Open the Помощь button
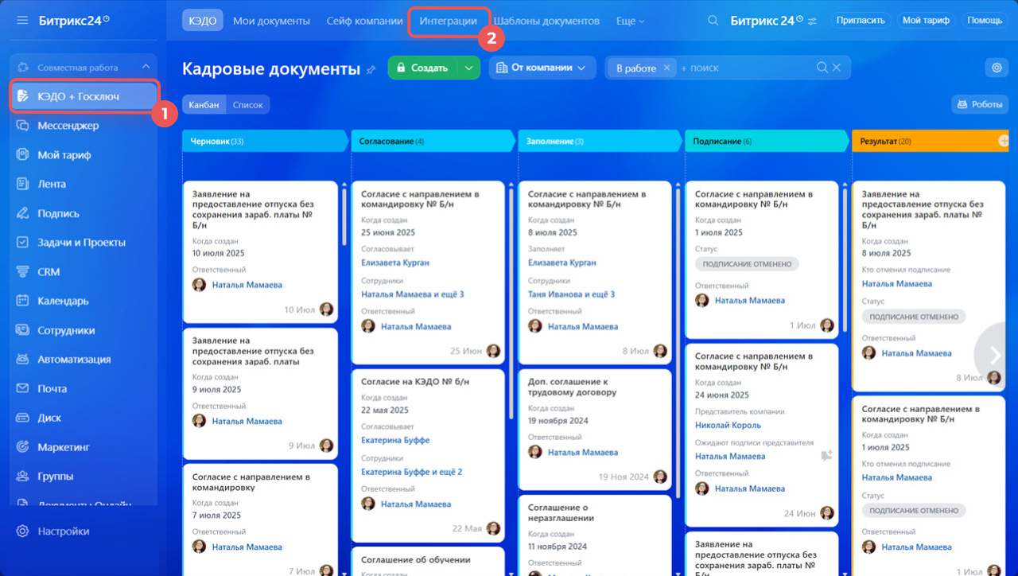The height and width of the screenshot is (576, 1018). 985,21
